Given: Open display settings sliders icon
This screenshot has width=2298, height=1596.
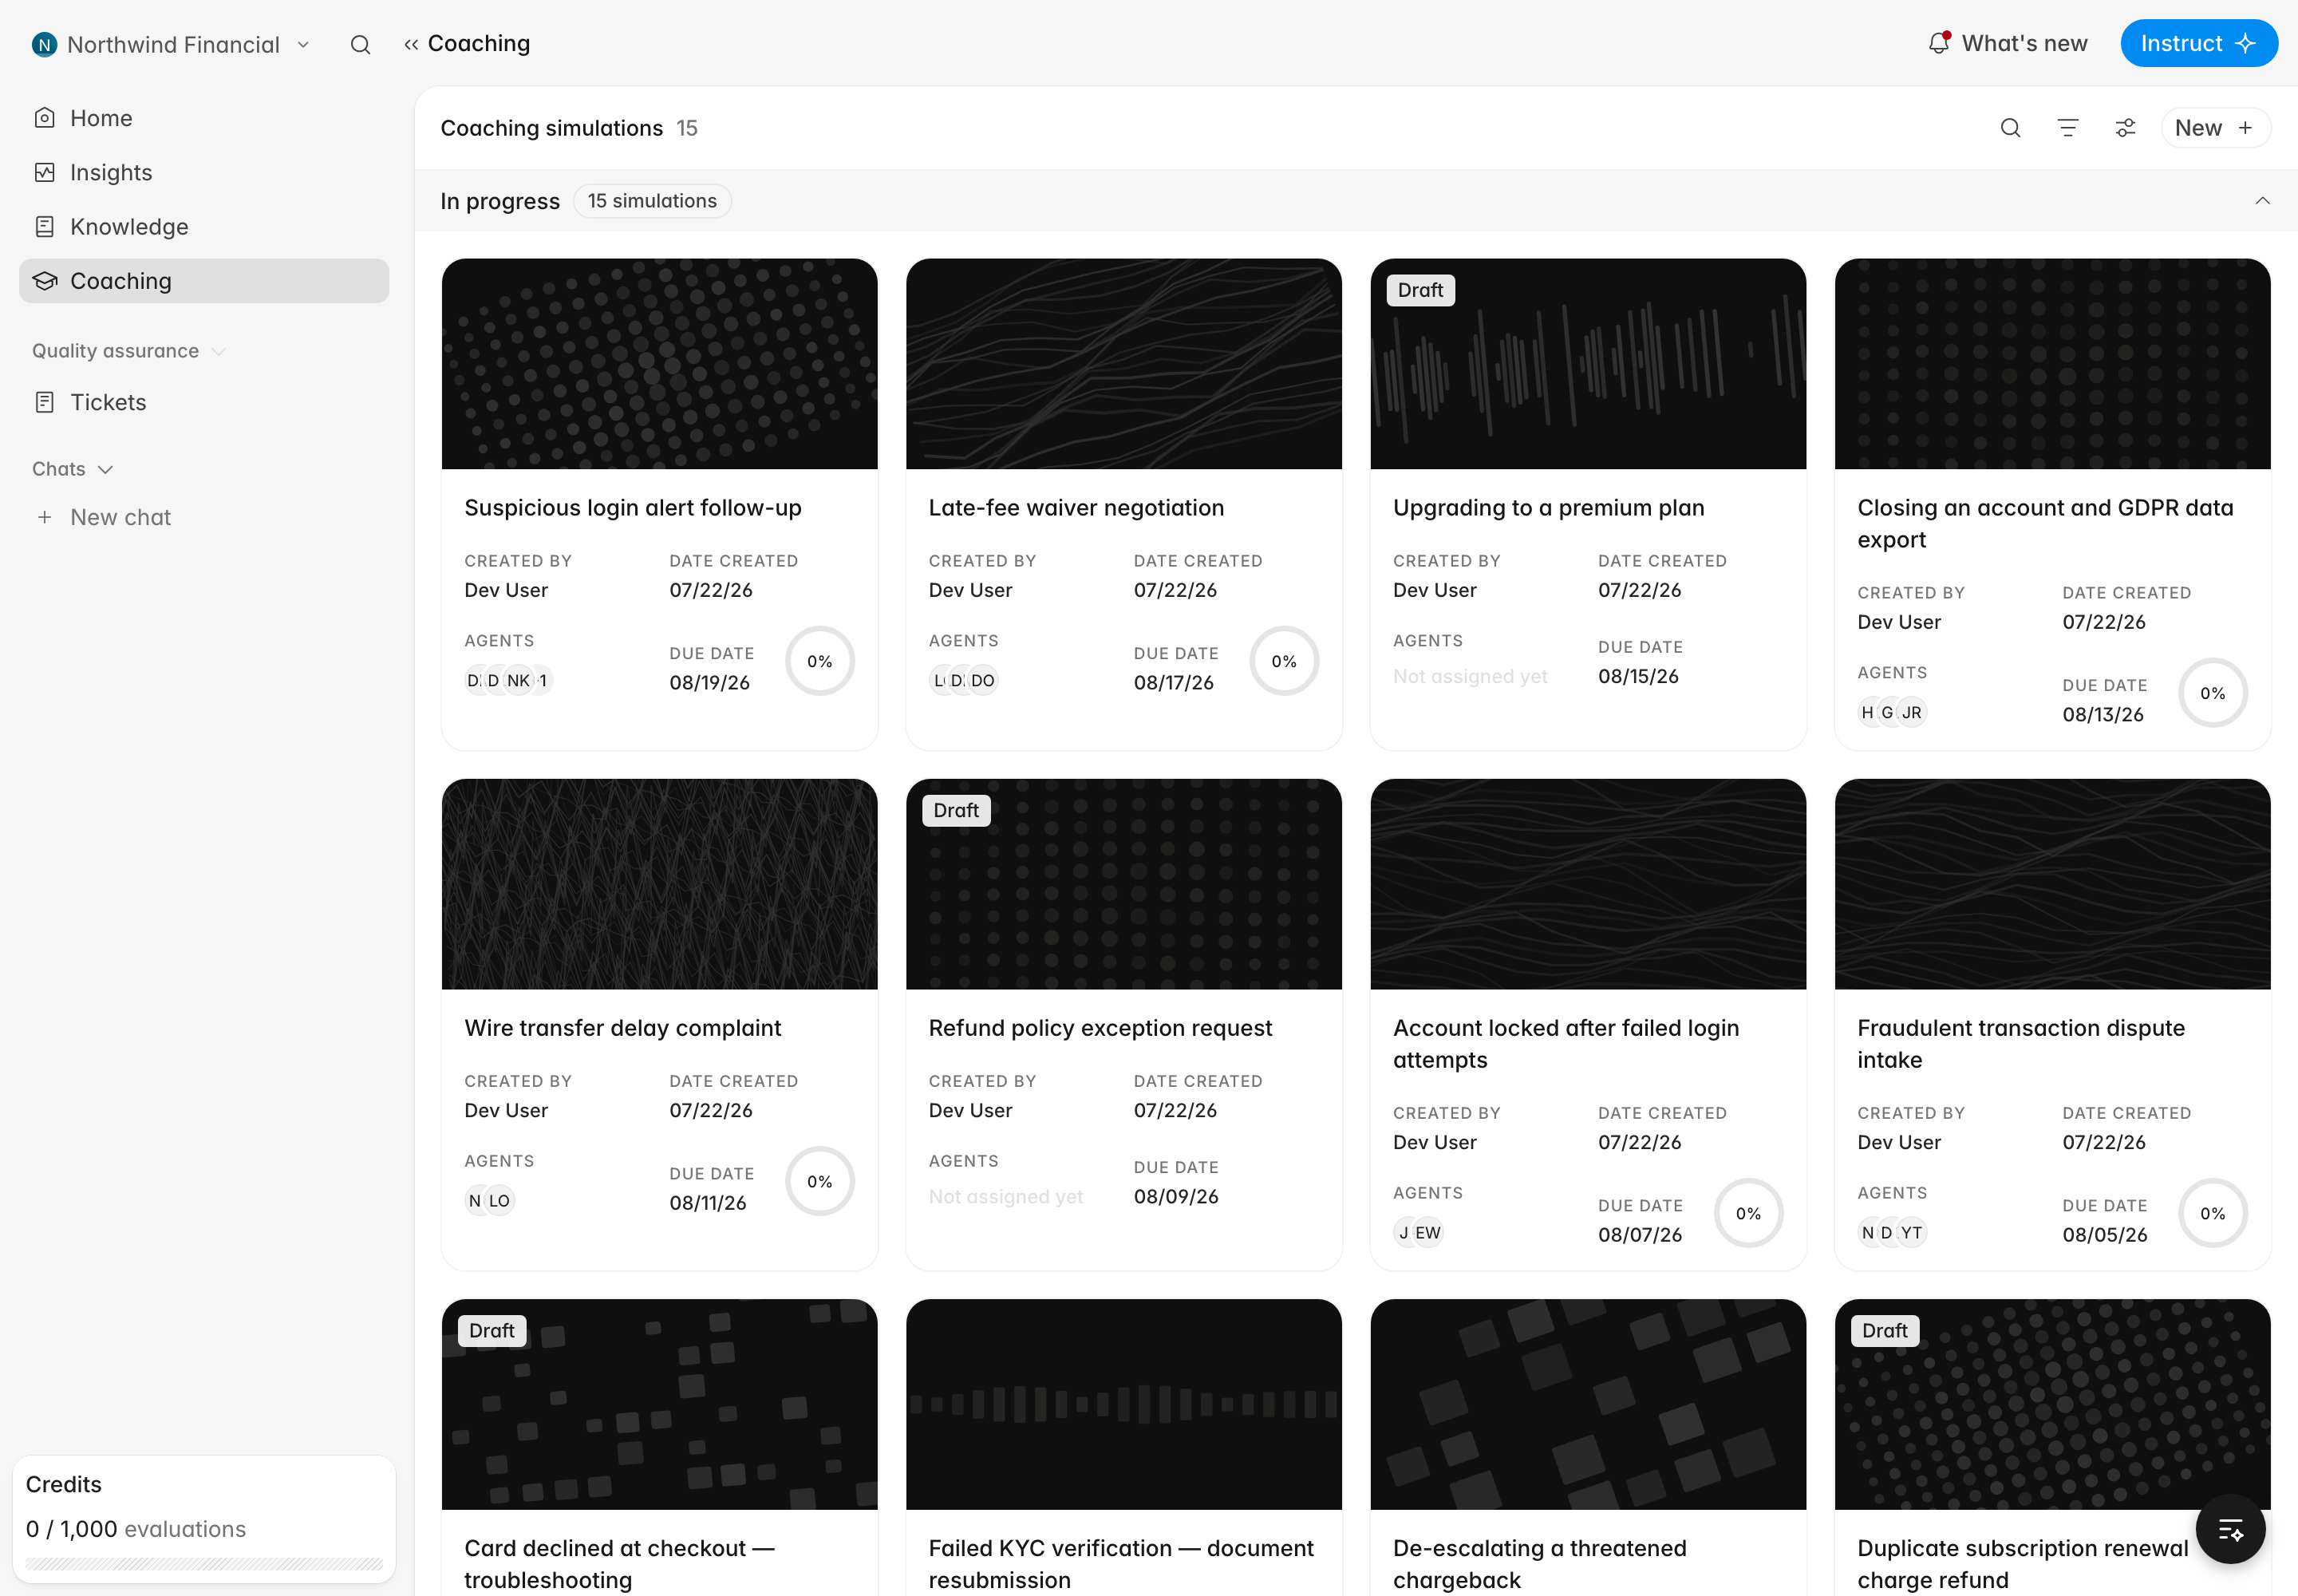Looking at the screenshot, I should [2125, 128].
